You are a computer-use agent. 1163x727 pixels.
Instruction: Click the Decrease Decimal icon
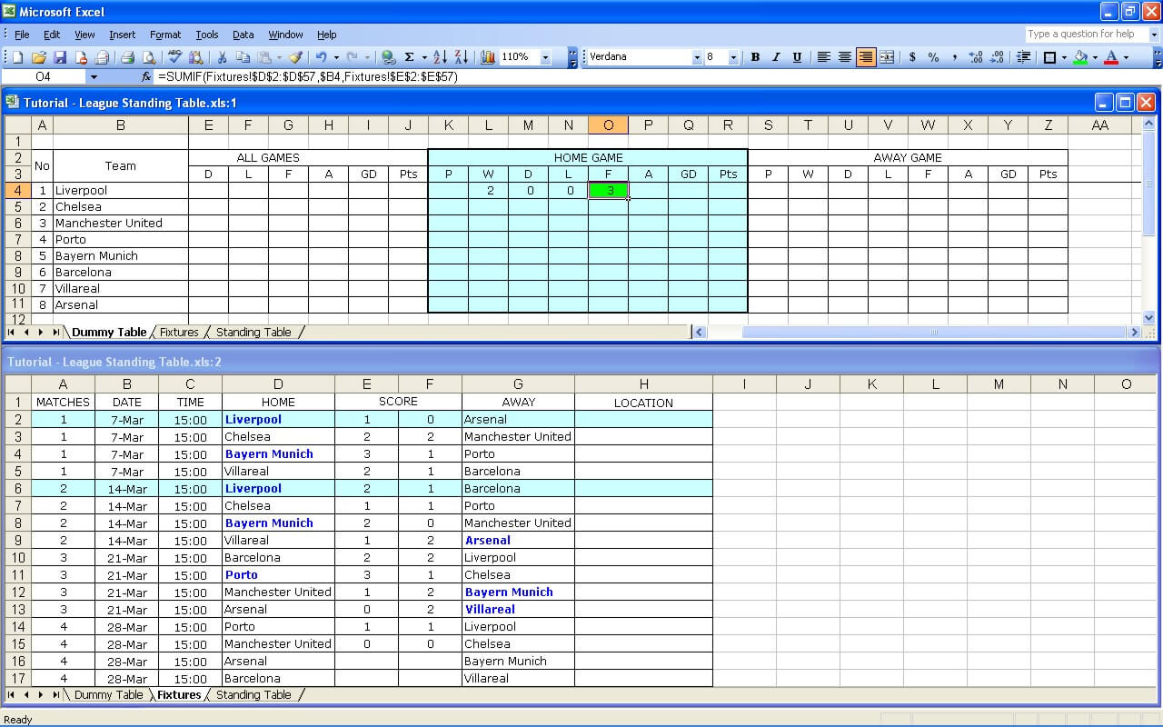tap(997, 57)
